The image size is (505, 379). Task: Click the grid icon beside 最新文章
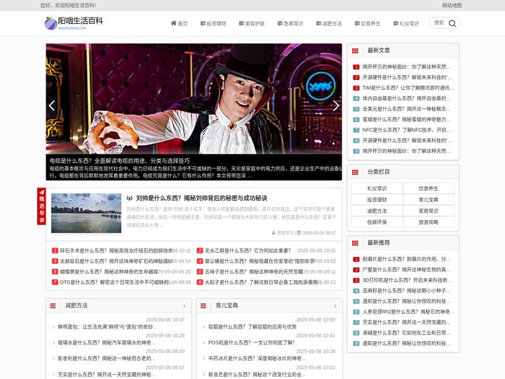pyautogui.click(x=355, y=51)
